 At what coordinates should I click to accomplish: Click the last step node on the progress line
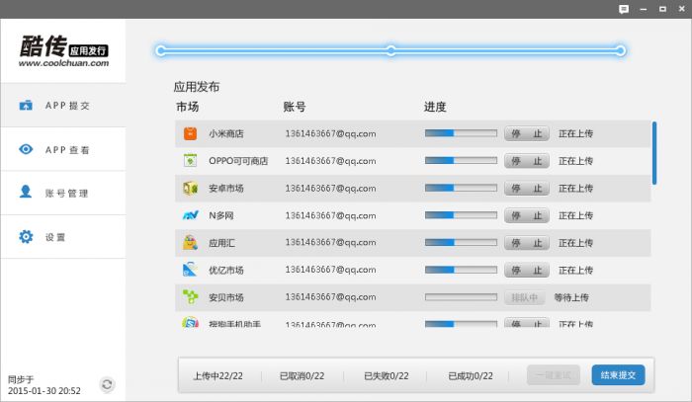[x=621, y=50]
